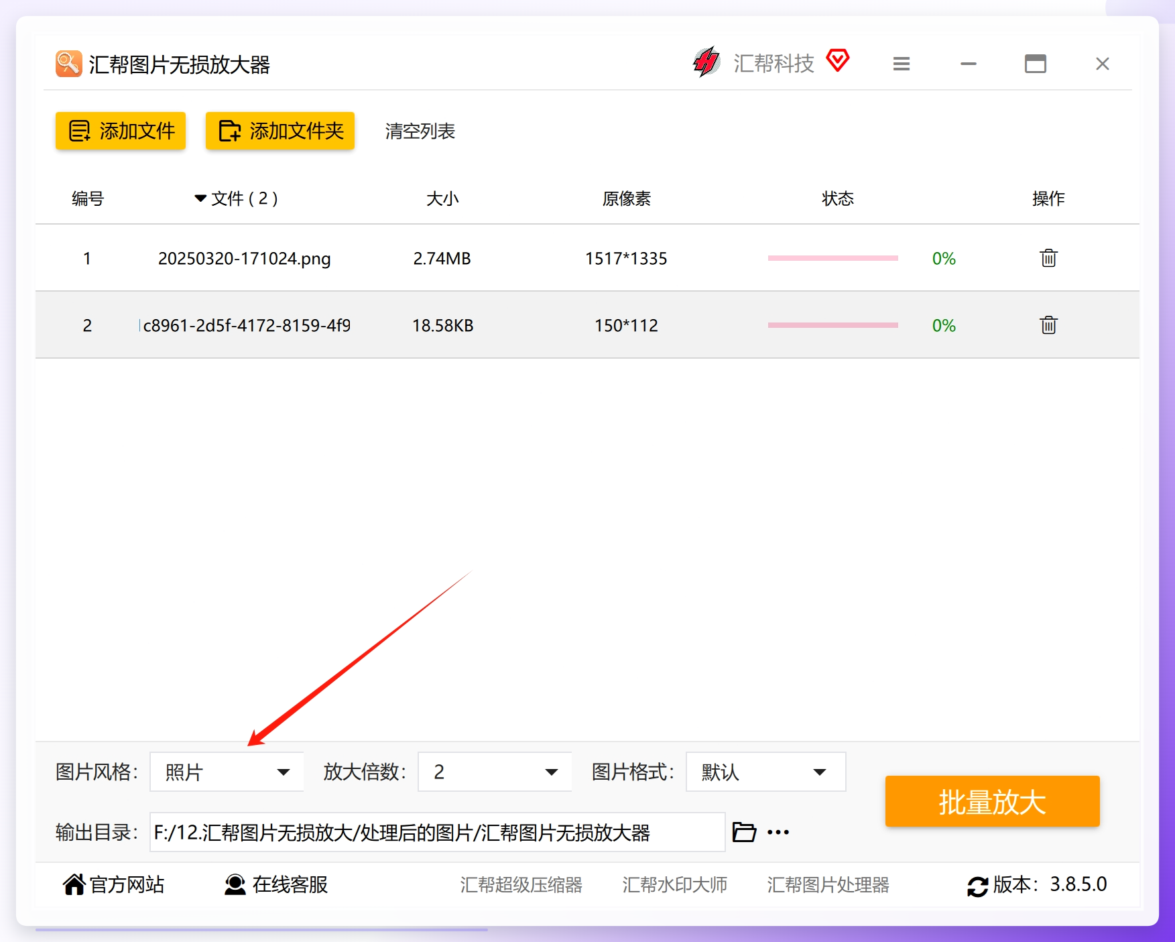Click the 18.58KB size cell
Viewport: 1175px width, 942px height.
click(442, 326)
